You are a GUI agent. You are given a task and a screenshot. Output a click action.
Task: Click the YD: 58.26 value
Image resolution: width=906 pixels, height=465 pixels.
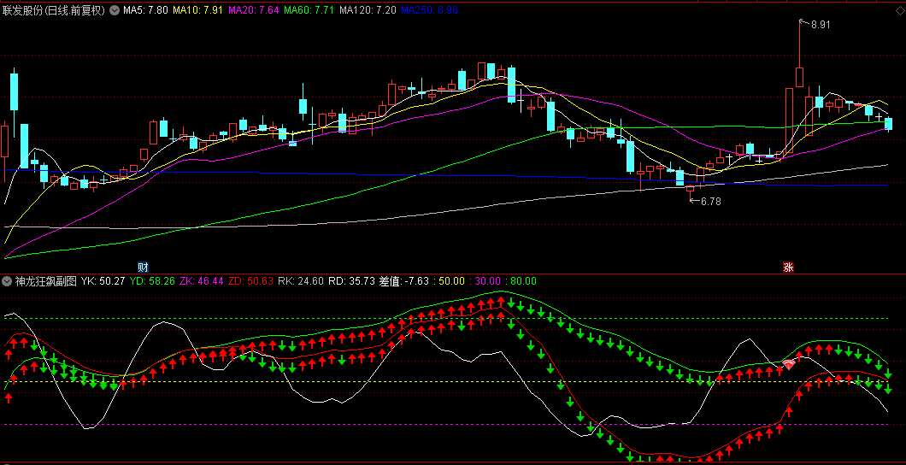click(x=152, y=281)
